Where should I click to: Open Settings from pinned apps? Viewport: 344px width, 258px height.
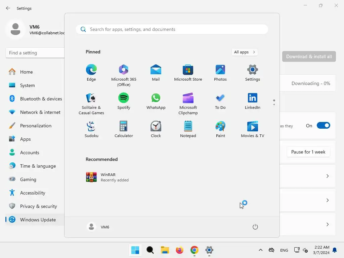253,73
